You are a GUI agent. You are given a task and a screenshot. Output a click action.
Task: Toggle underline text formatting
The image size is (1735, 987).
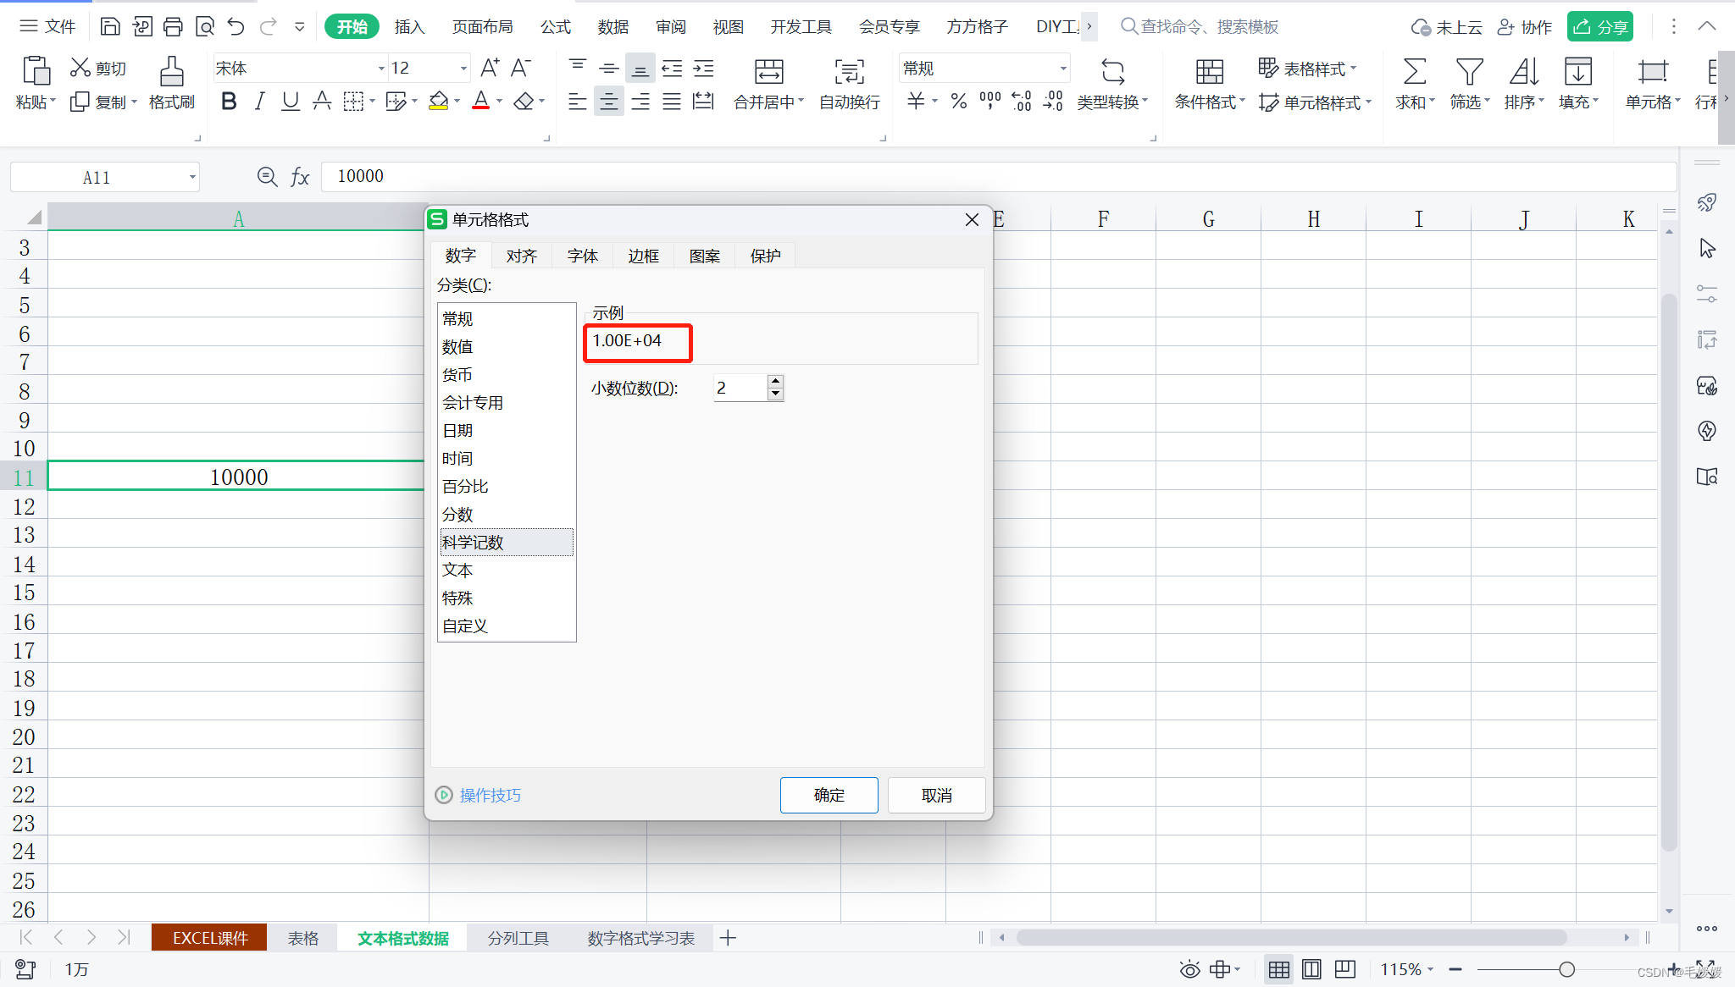coord(291,102)
